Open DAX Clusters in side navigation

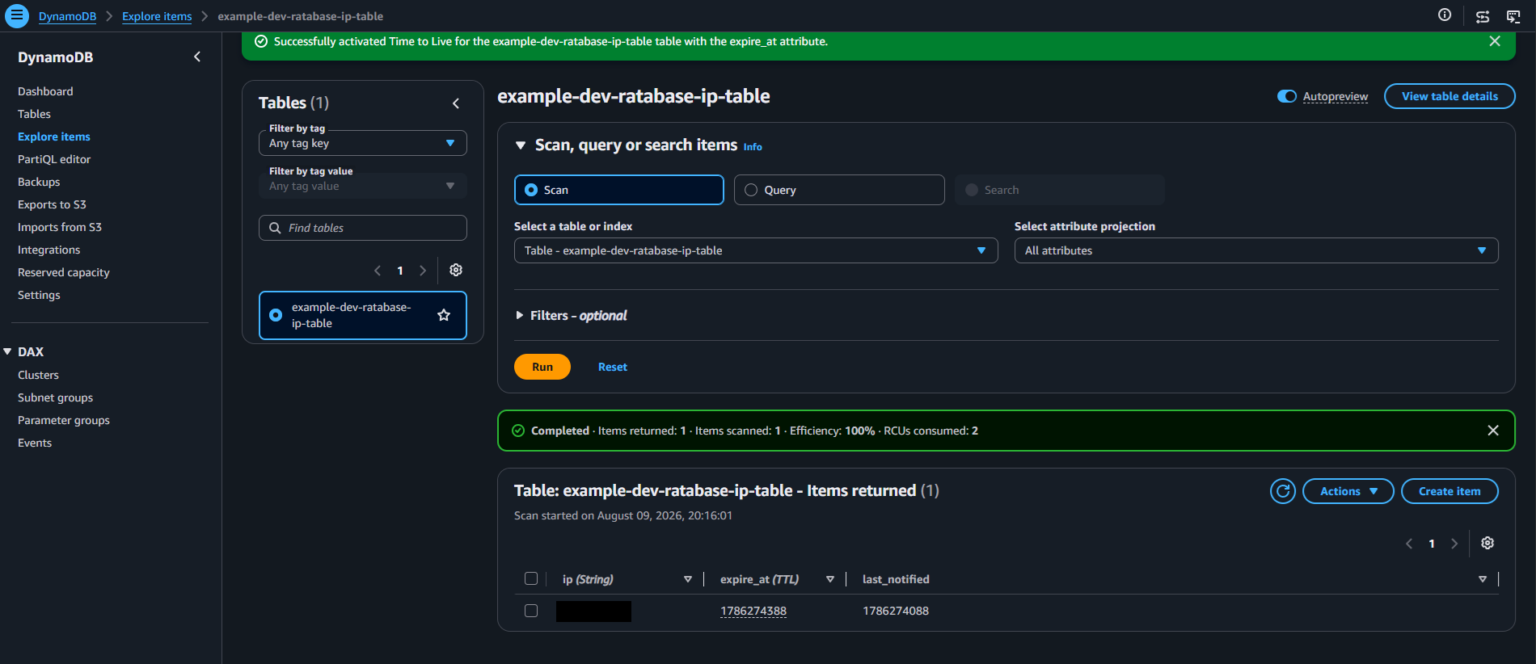coord(38,375)
